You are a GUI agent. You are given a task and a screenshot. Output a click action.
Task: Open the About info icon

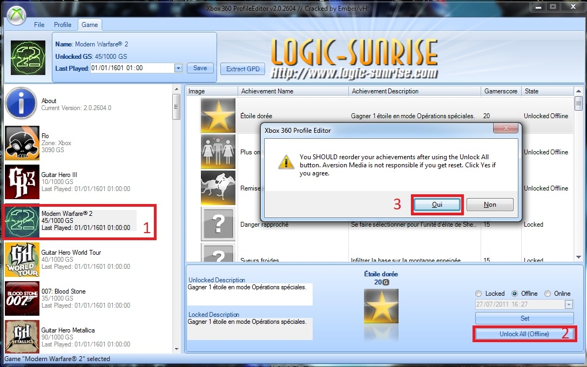coord(22,104)
